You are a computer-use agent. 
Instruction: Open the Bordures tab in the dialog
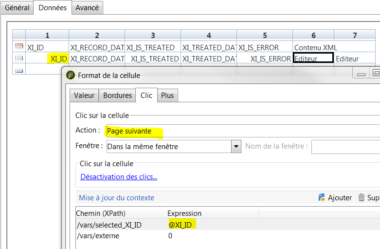(117, 96)
